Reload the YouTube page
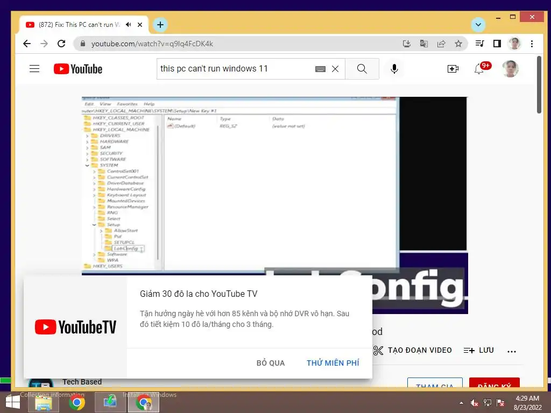The width and height of the screenshot is (551, 413). tap(61, 44)
